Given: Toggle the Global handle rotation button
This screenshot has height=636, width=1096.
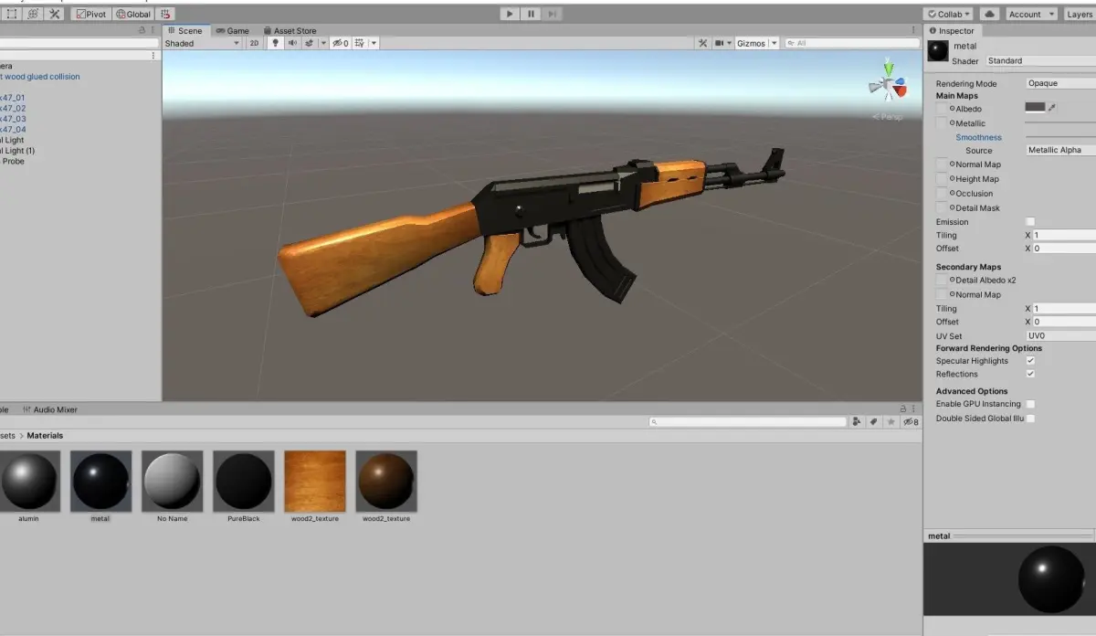Looking at the screenshot, I should coord(133,14).
